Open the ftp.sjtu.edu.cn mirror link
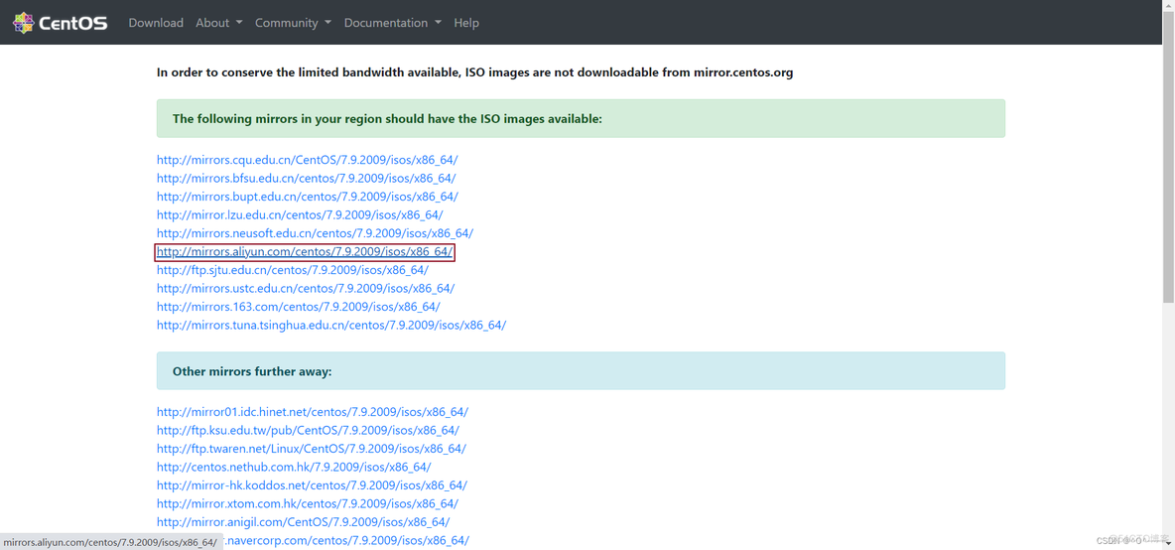1175x550 pixels. tap(292, 270)
